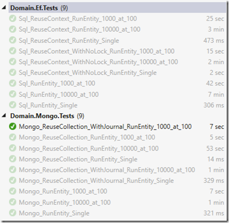Click passed icon of Mongo_ReuseCollection_RunEntity_10000_at_100
The height and width of the screenshot is (223, 229).
pos(12,148)
